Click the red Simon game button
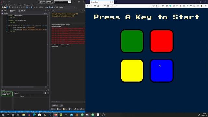This screenshot has height=117, width=208. click(162, 41)
